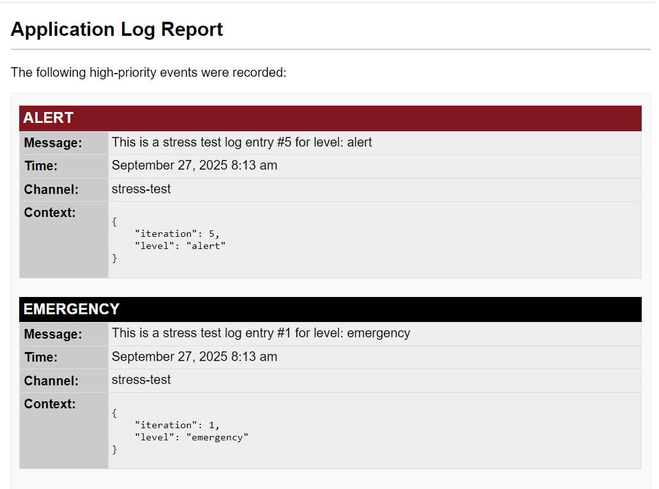Click the EMERGENCY entry's stress-test channel value
This screenshot has width=659, height=489.
tap(141, 380)
